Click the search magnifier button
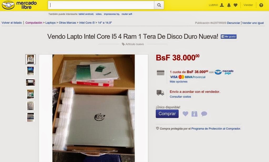Screen dimensions: 269x162 159,5
